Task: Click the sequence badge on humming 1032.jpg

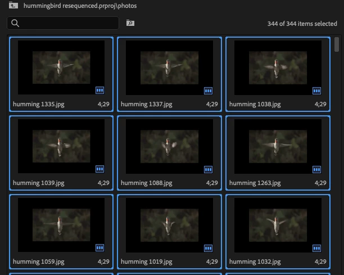Action: [316, 248]
